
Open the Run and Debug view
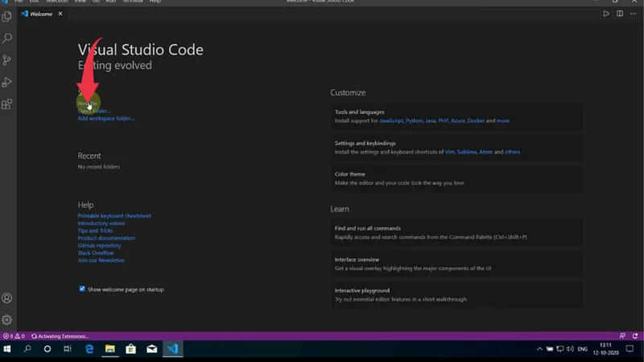7,82
